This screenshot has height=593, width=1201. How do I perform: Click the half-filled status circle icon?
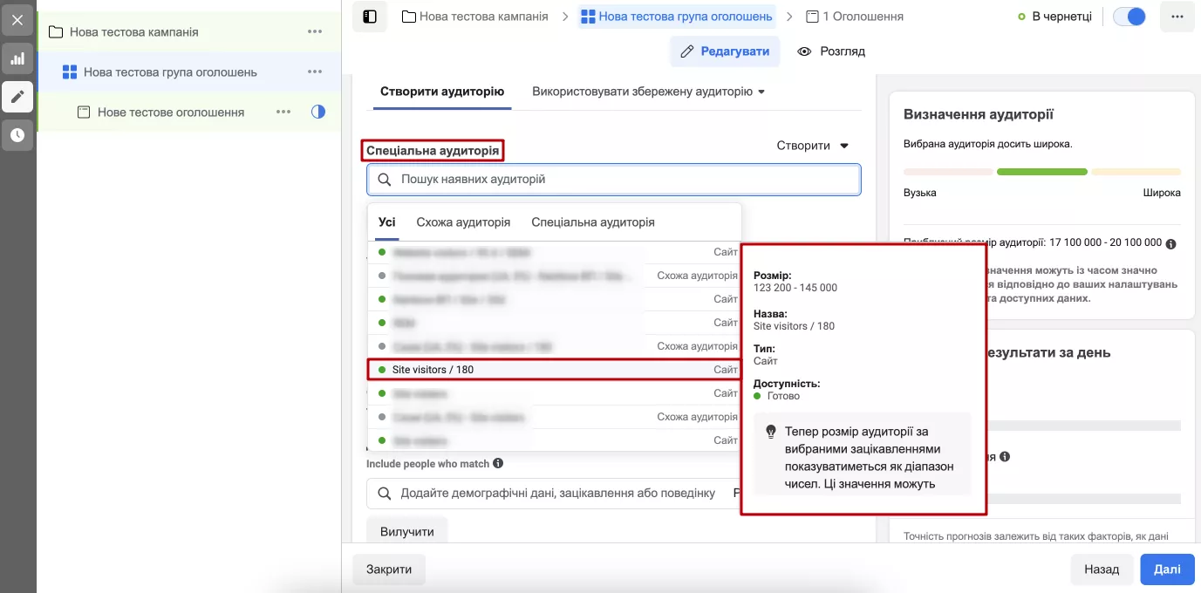tap(318, 112)
